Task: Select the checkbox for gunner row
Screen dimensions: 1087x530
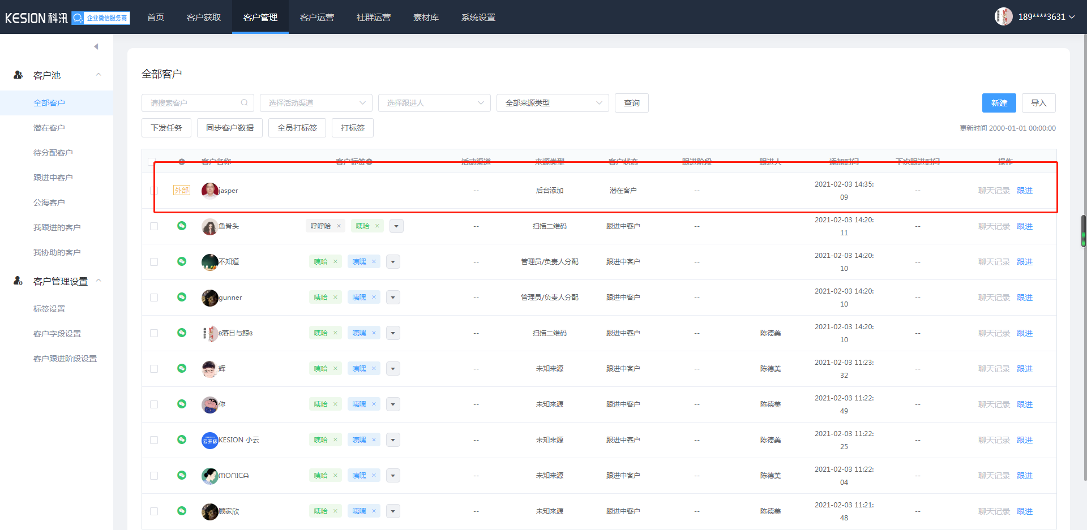Action: 154,298
